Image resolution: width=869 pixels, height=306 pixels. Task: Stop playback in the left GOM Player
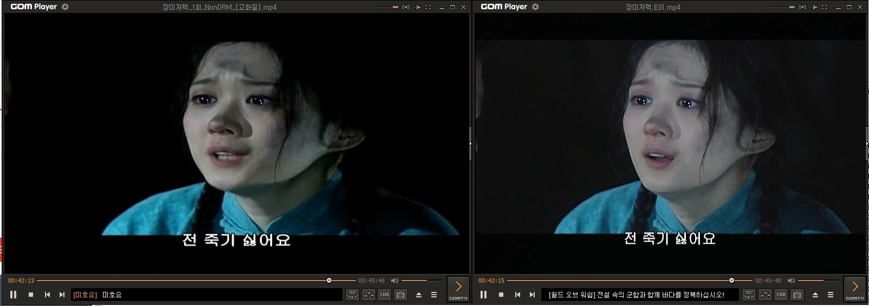31,295
